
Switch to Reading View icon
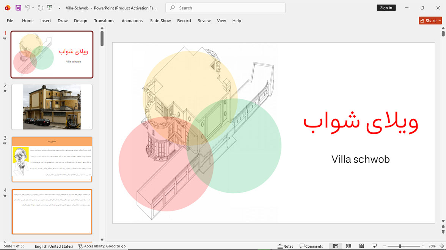click(x=361, y=246)
